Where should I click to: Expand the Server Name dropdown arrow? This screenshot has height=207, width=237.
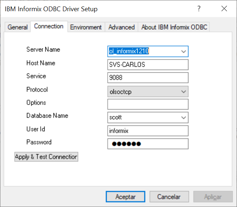tap(183, 51)
